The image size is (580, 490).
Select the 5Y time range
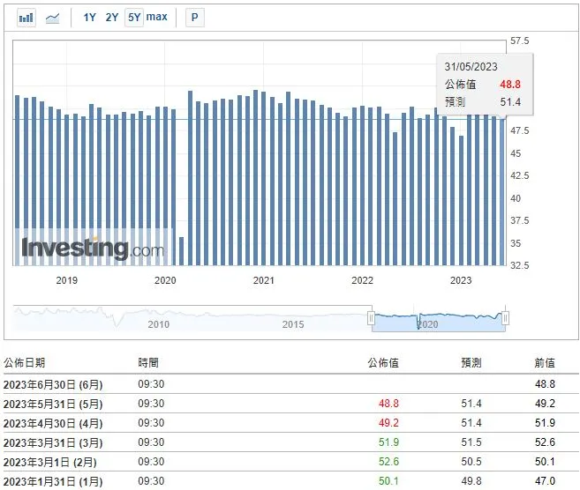point(134,18)
